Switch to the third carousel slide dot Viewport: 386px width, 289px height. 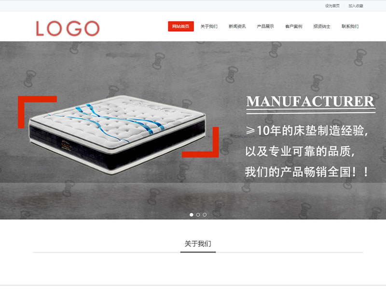[205, 214]
